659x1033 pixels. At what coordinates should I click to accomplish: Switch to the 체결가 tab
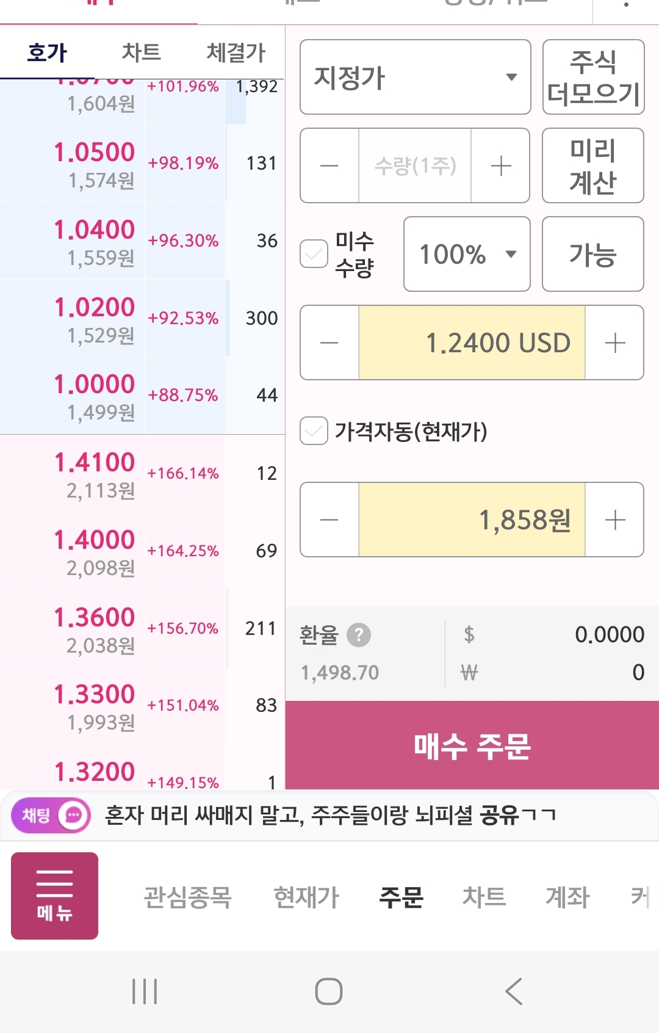click(236, 53)
